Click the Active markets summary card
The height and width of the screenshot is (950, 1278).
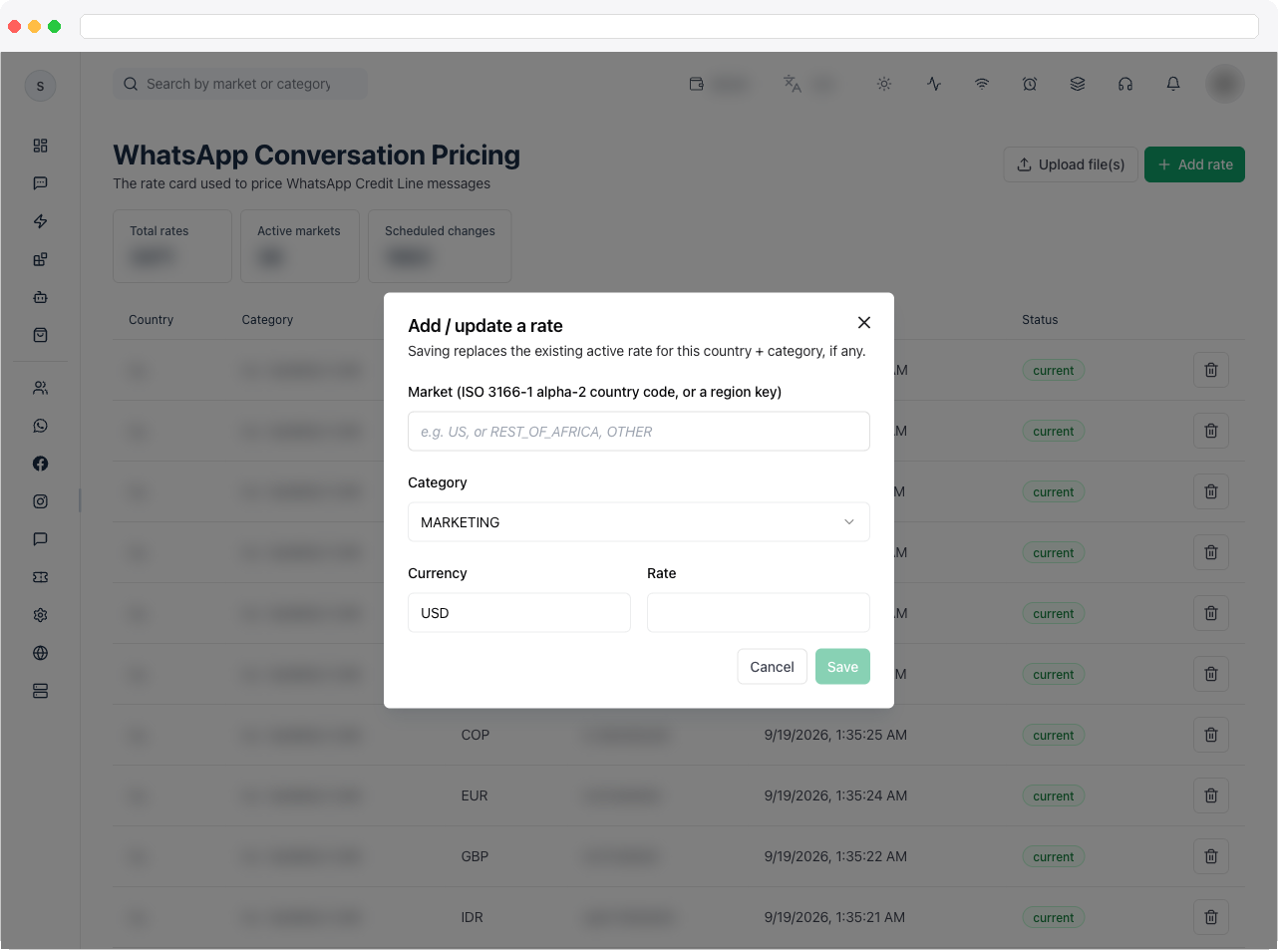[300, 246]
